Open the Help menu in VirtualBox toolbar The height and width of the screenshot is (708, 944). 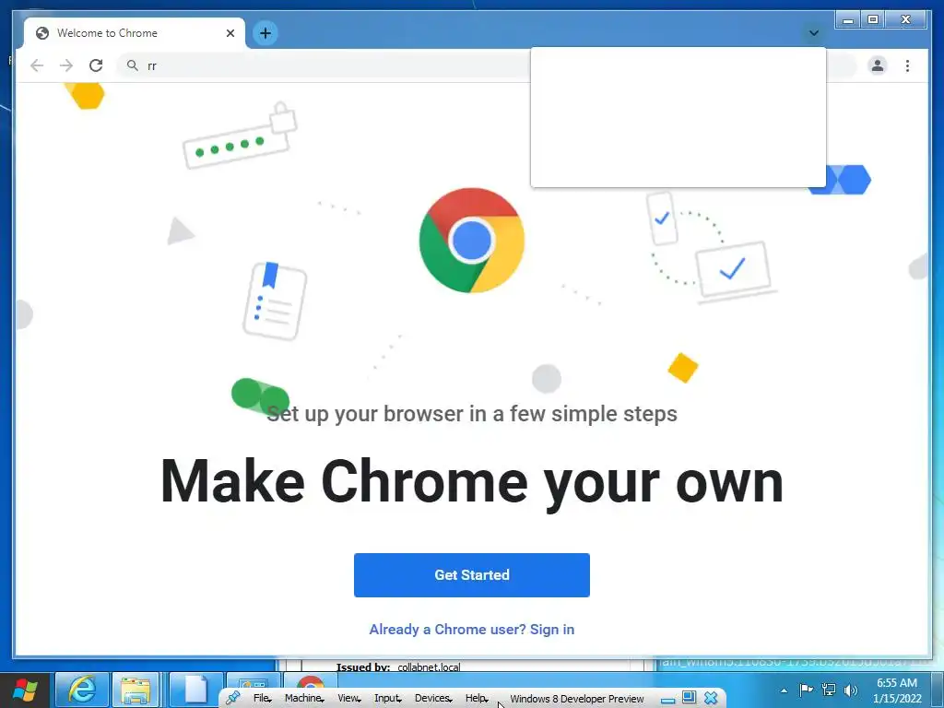point(477,699)
